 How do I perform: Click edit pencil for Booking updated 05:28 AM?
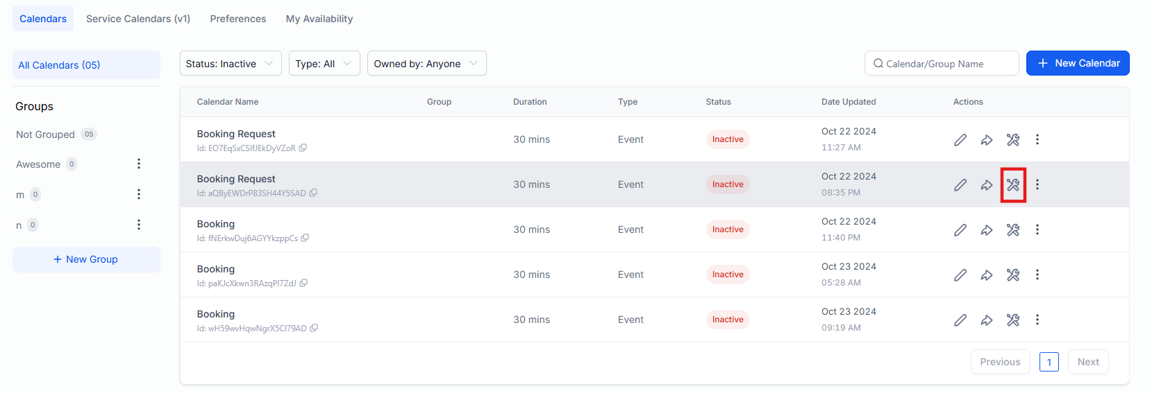coord(960,275)
